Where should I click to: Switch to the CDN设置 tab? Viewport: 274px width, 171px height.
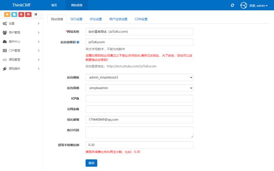141,19
